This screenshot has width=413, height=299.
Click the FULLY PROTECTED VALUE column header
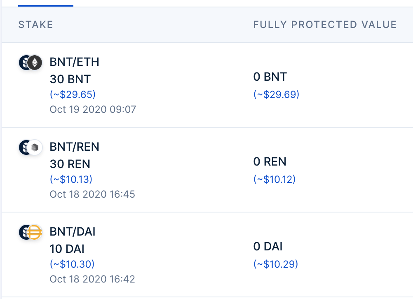tap(325, 25)
